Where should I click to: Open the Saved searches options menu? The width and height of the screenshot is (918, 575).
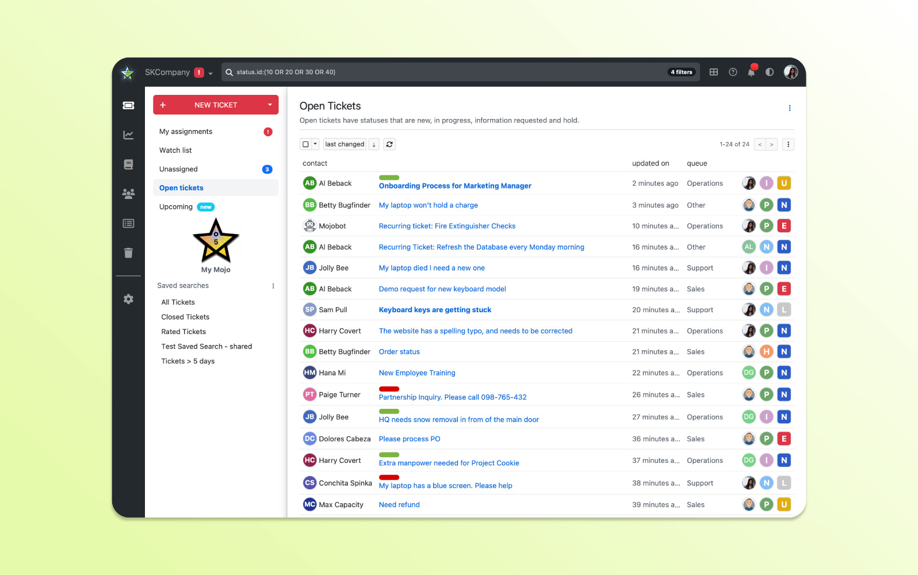tap(273, 286)
